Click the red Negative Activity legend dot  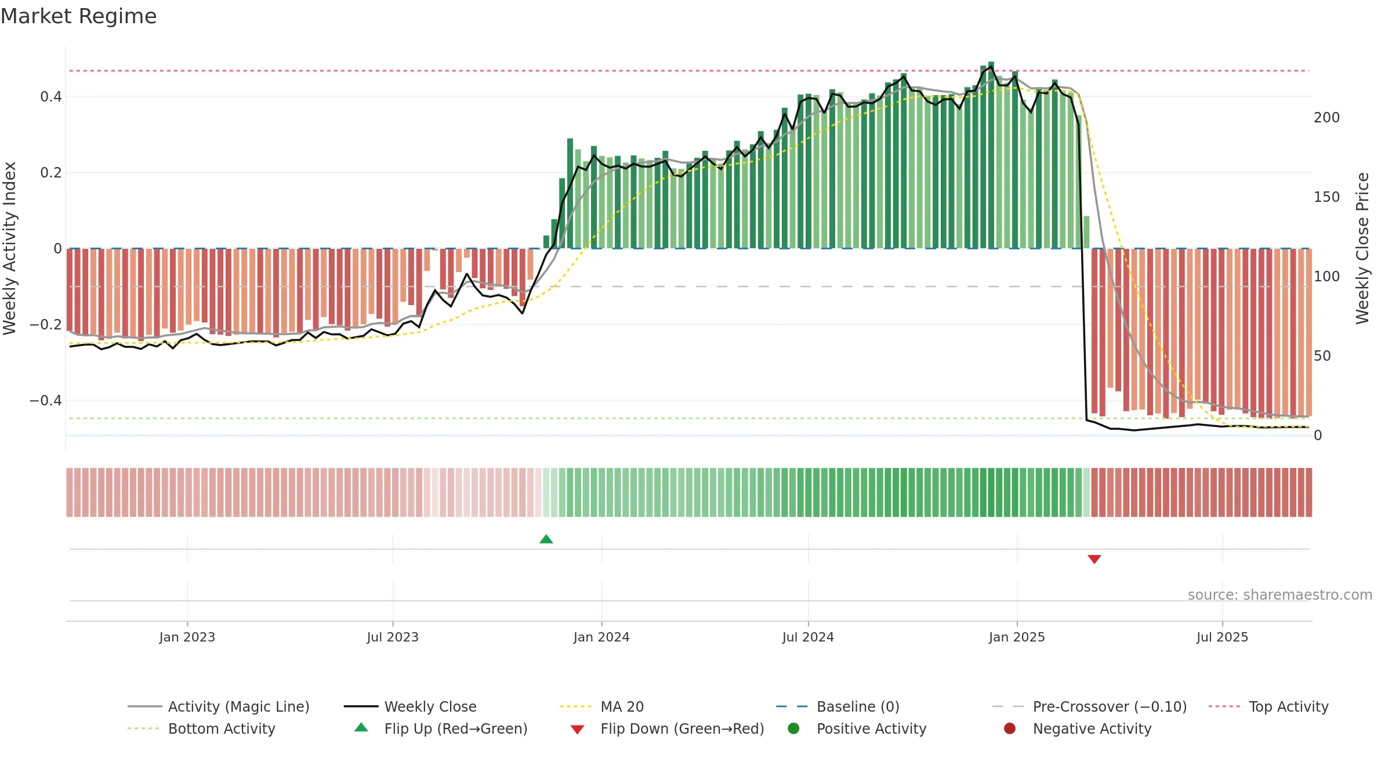point(1010,728)
